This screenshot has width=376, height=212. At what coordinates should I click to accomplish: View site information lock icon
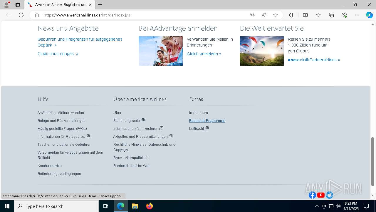(37, 15)
